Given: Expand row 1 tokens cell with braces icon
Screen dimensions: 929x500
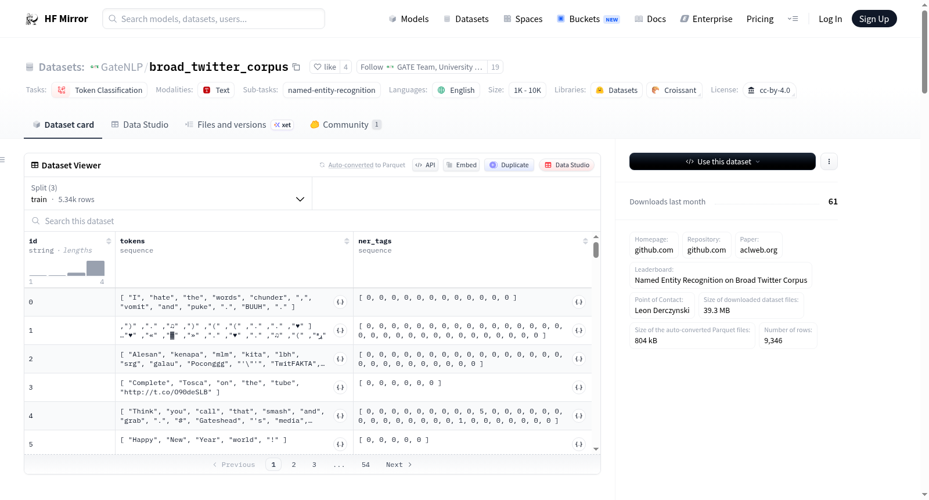Looking at the screenshot, I should [341, 330].
